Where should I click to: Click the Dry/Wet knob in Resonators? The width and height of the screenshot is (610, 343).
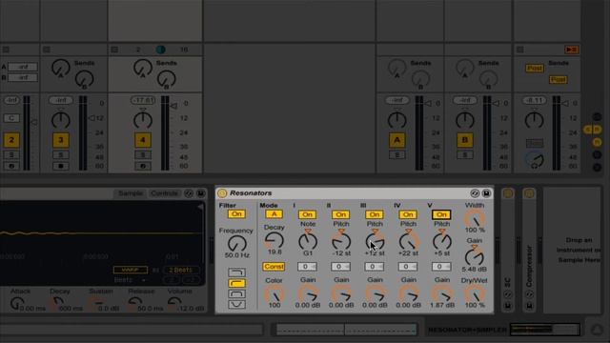click(x=475, y=294)
